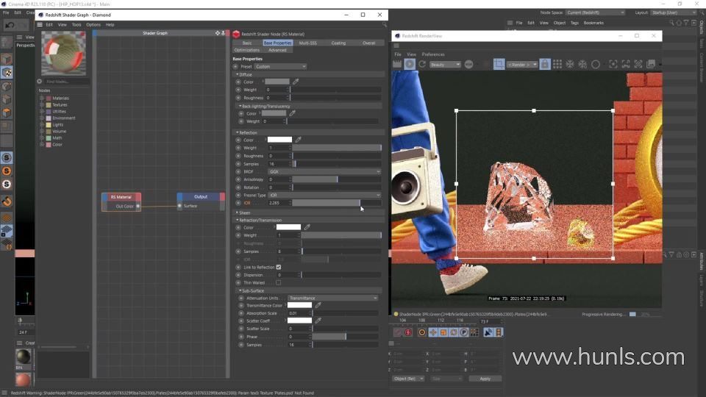Click the RenderView hamburger icon
This screenshot has height=397, width=706.
pos(396,46)
